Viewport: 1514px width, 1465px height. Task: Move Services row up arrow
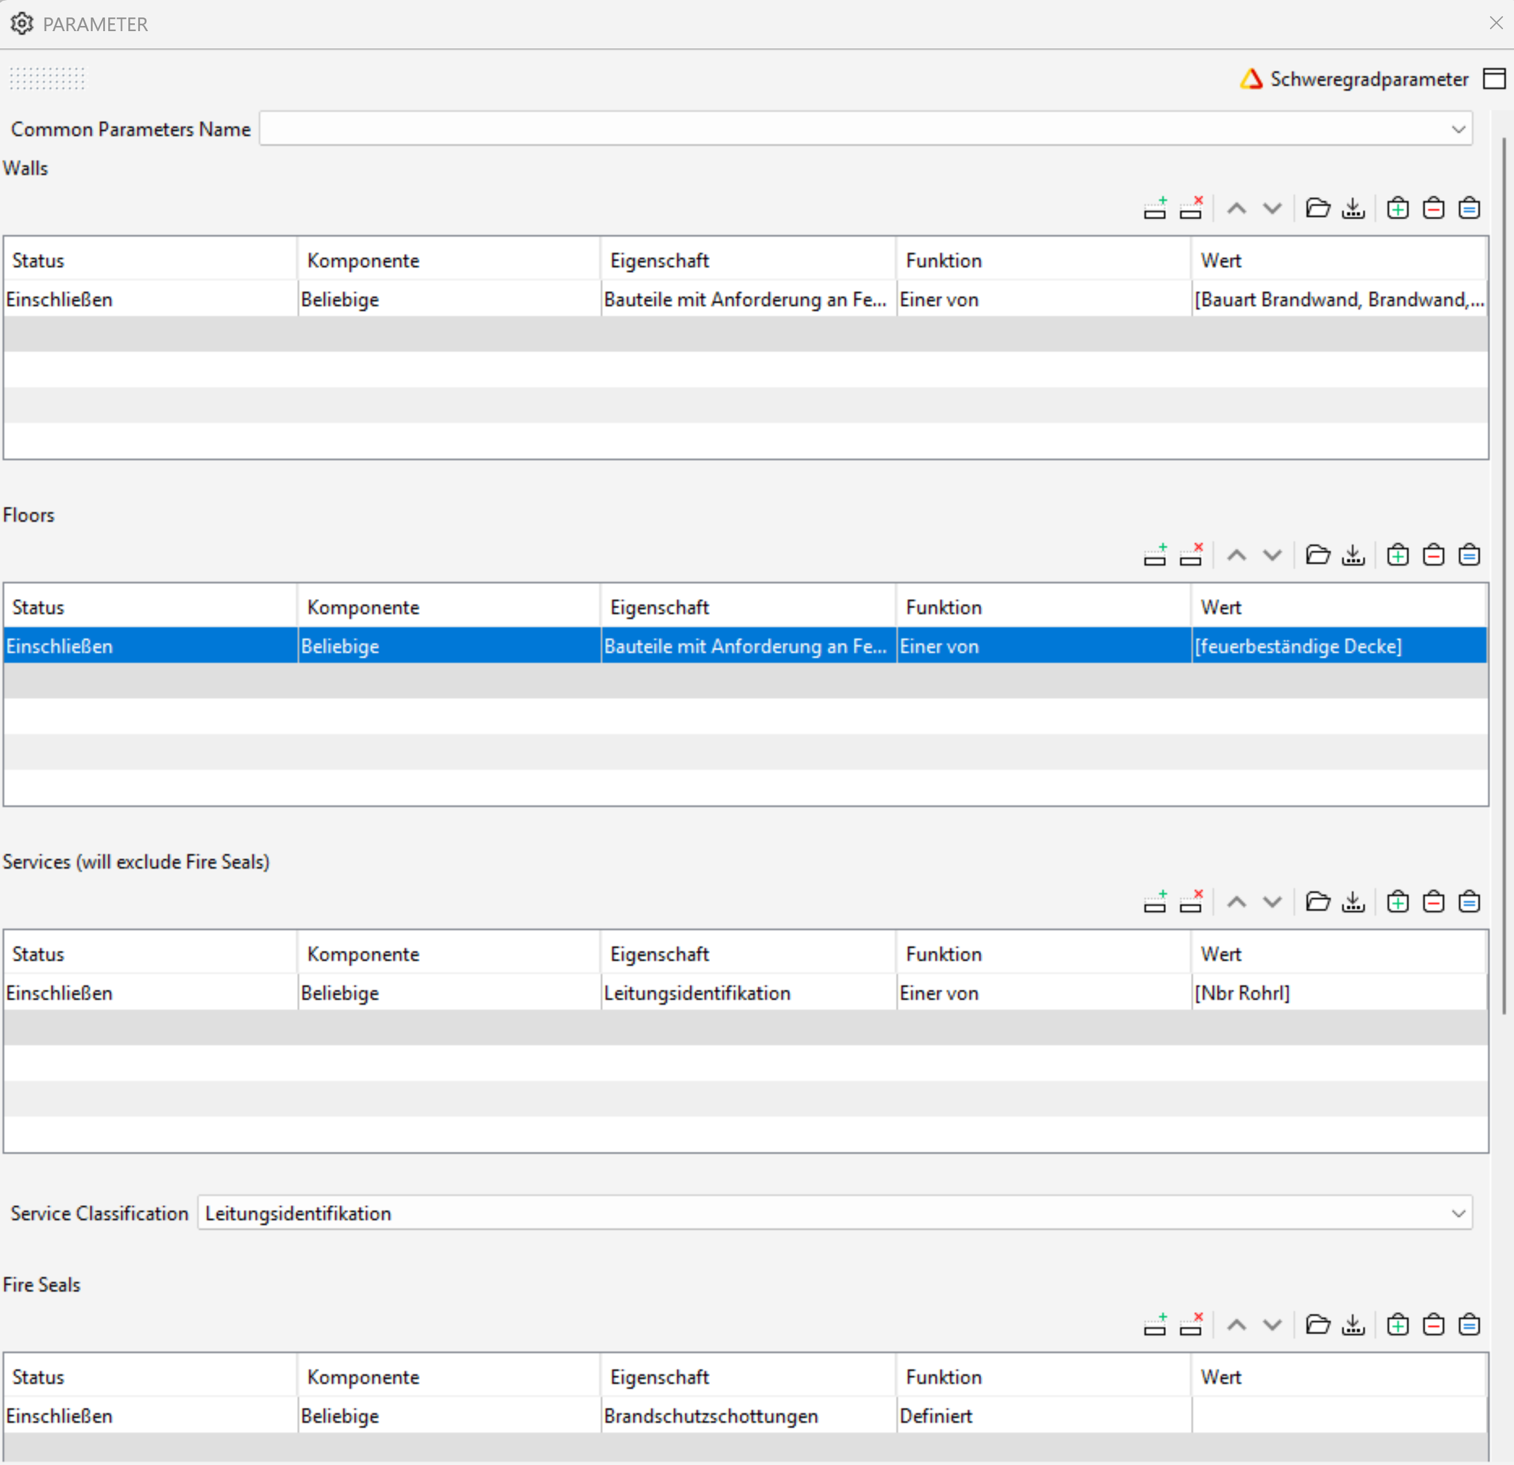1236,902
